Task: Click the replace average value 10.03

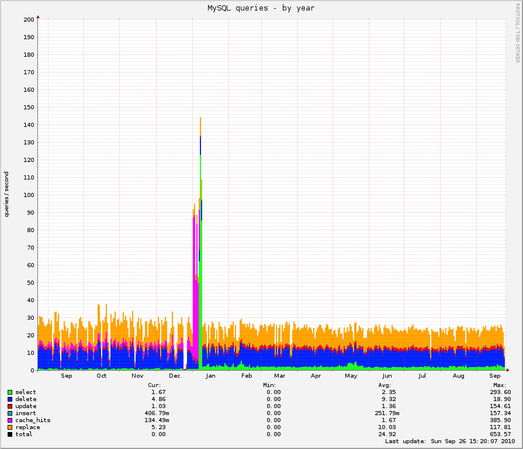Action: click(387, 427)
